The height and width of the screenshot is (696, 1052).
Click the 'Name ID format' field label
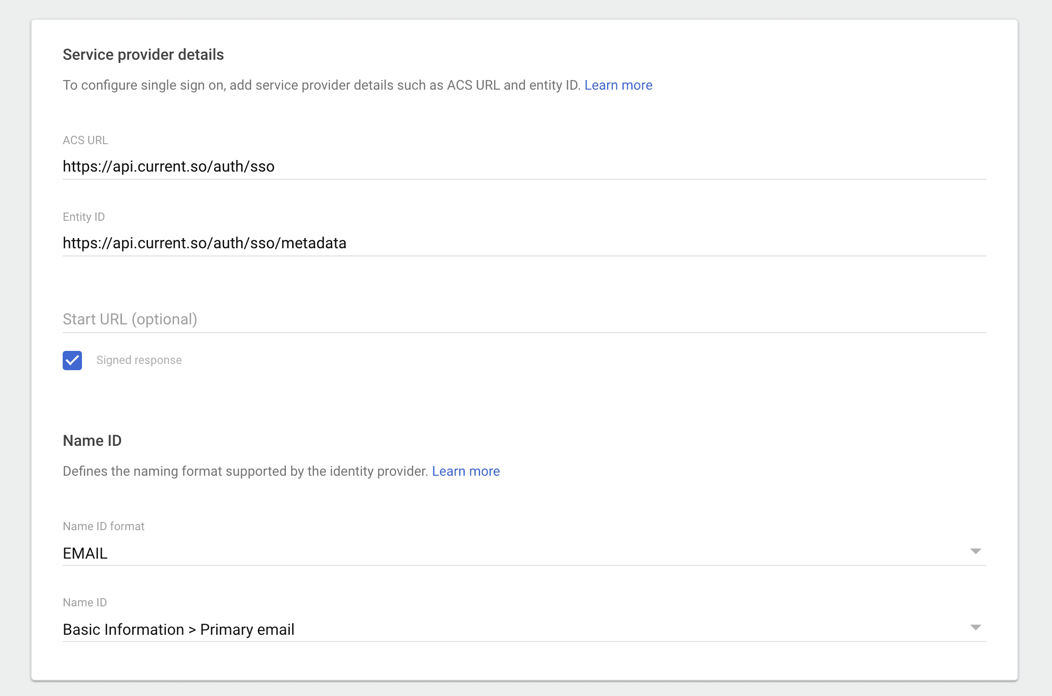[x=104, y=526]
